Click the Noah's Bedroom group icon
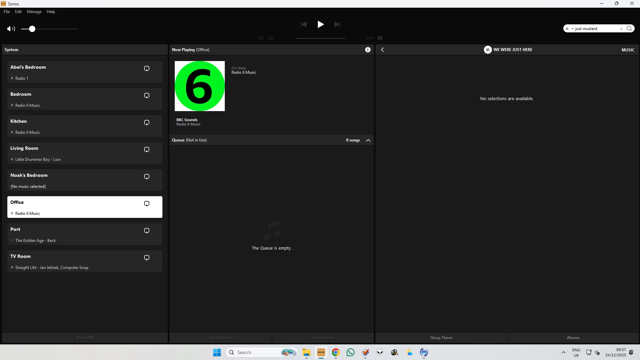The width and height of the screenshot is (640, 360). pos(147,176)
